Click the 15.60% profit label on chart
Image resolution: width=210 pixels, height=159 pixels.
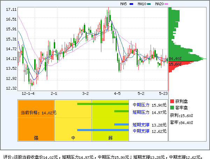point(175,64)
